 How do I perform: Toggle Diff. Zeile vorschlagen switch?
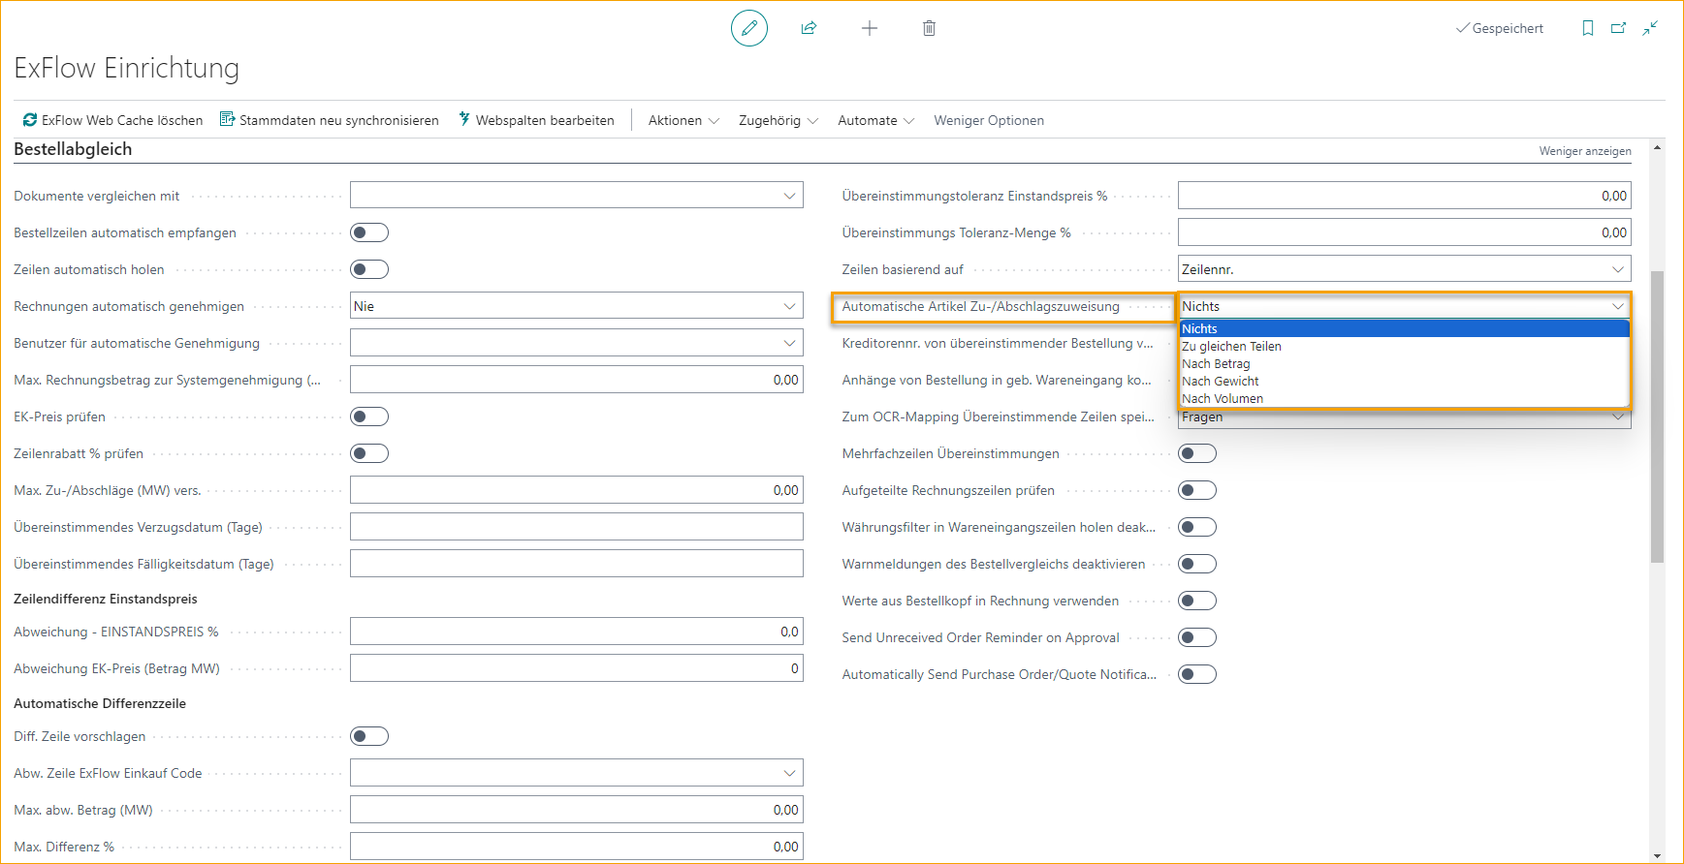coord(369,736)
